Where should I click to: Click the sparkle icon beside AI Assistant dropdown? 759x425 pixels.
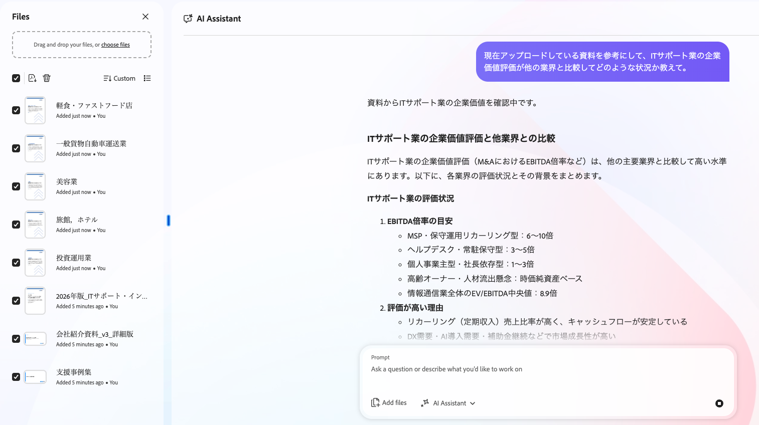pyautogui.click(x=425, y=403)
